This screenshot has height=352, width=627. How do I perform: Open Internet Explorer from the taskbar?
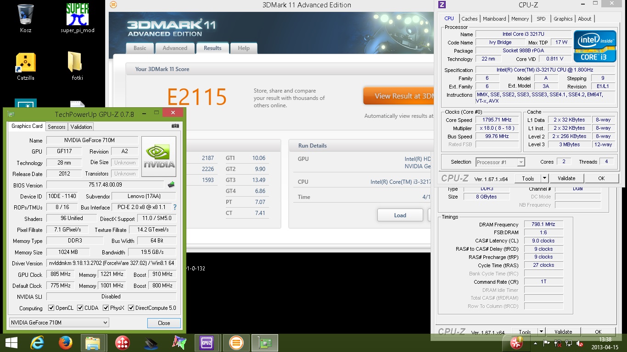38,342
